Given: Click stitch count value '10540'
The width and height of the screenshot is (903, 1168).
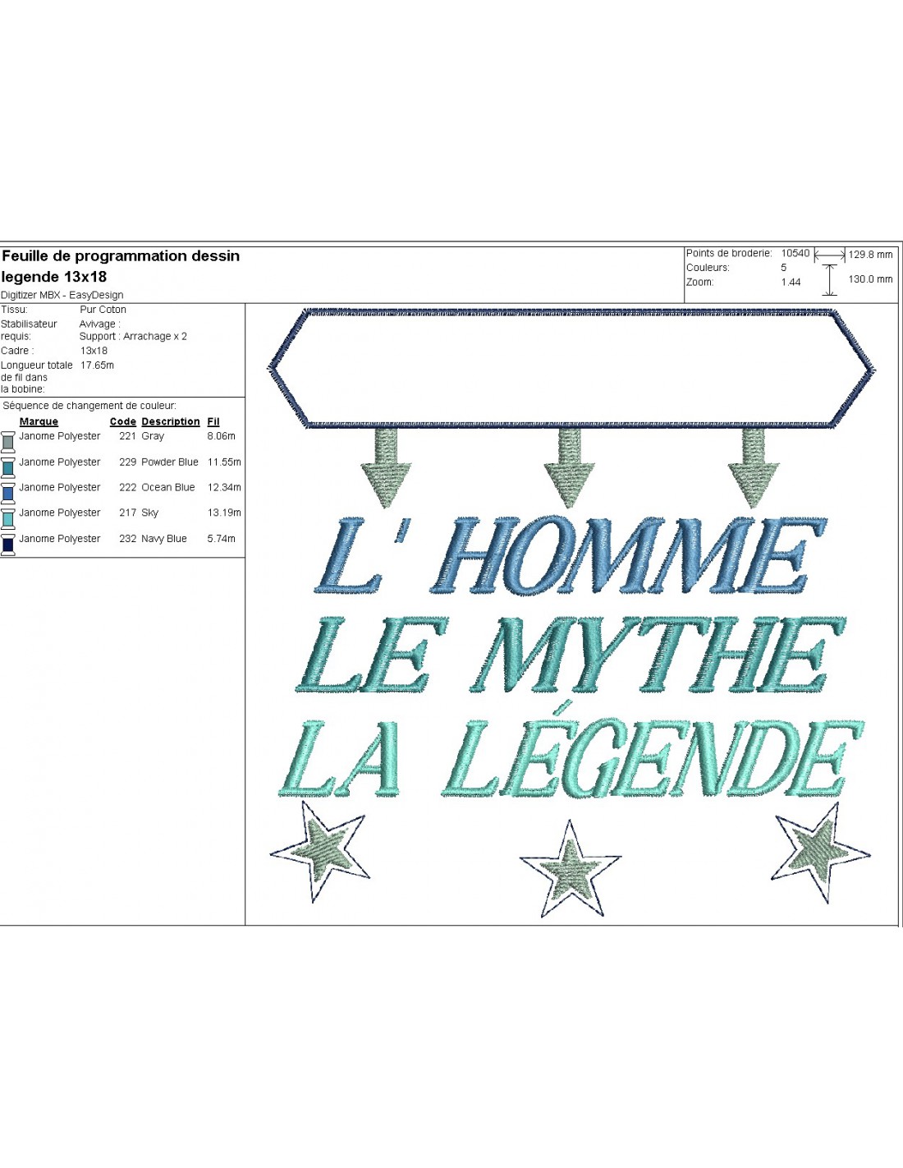Looking at the screenshot, I should [795, 253].
